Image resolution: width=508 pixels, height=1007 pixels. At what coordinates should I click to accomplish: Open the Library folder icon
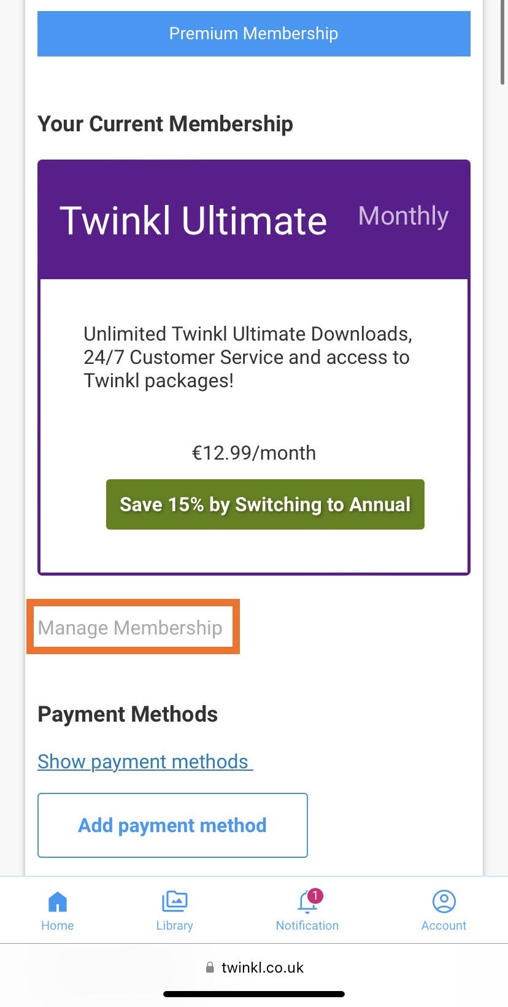(x=175, y=901)
